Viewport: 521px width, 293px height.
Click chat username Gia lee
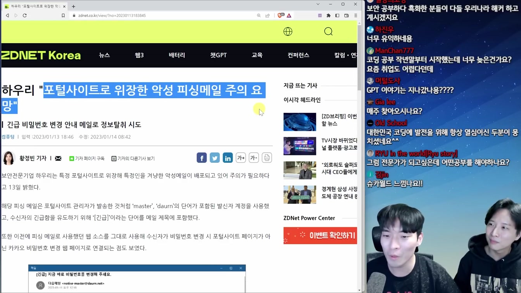click(385, 102)
